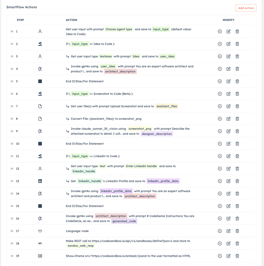Click the display icon on step 19
Screen dimensions: 264x266
[x=40, y=256]
